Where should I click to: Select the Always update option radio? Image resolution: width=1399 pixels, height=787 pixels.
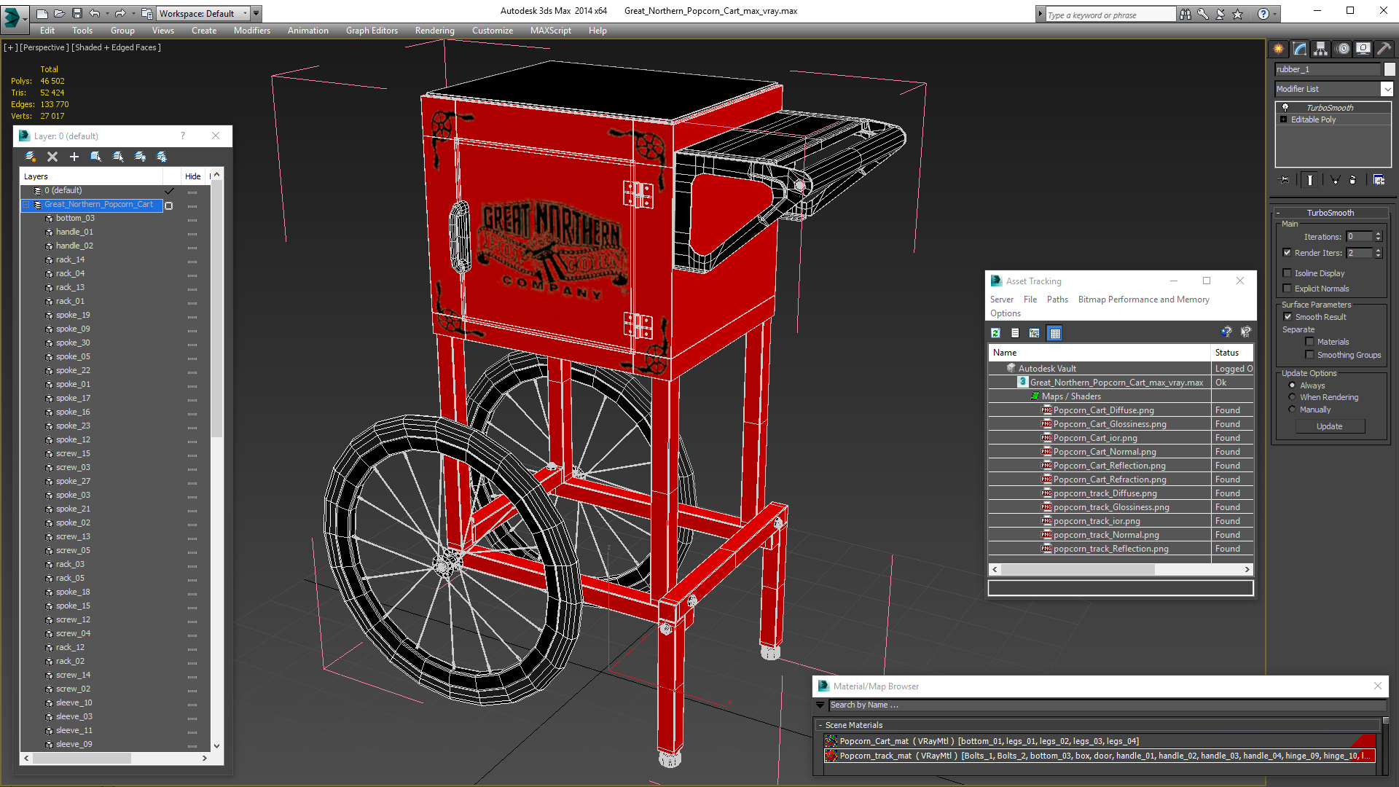pos(1293,385)
